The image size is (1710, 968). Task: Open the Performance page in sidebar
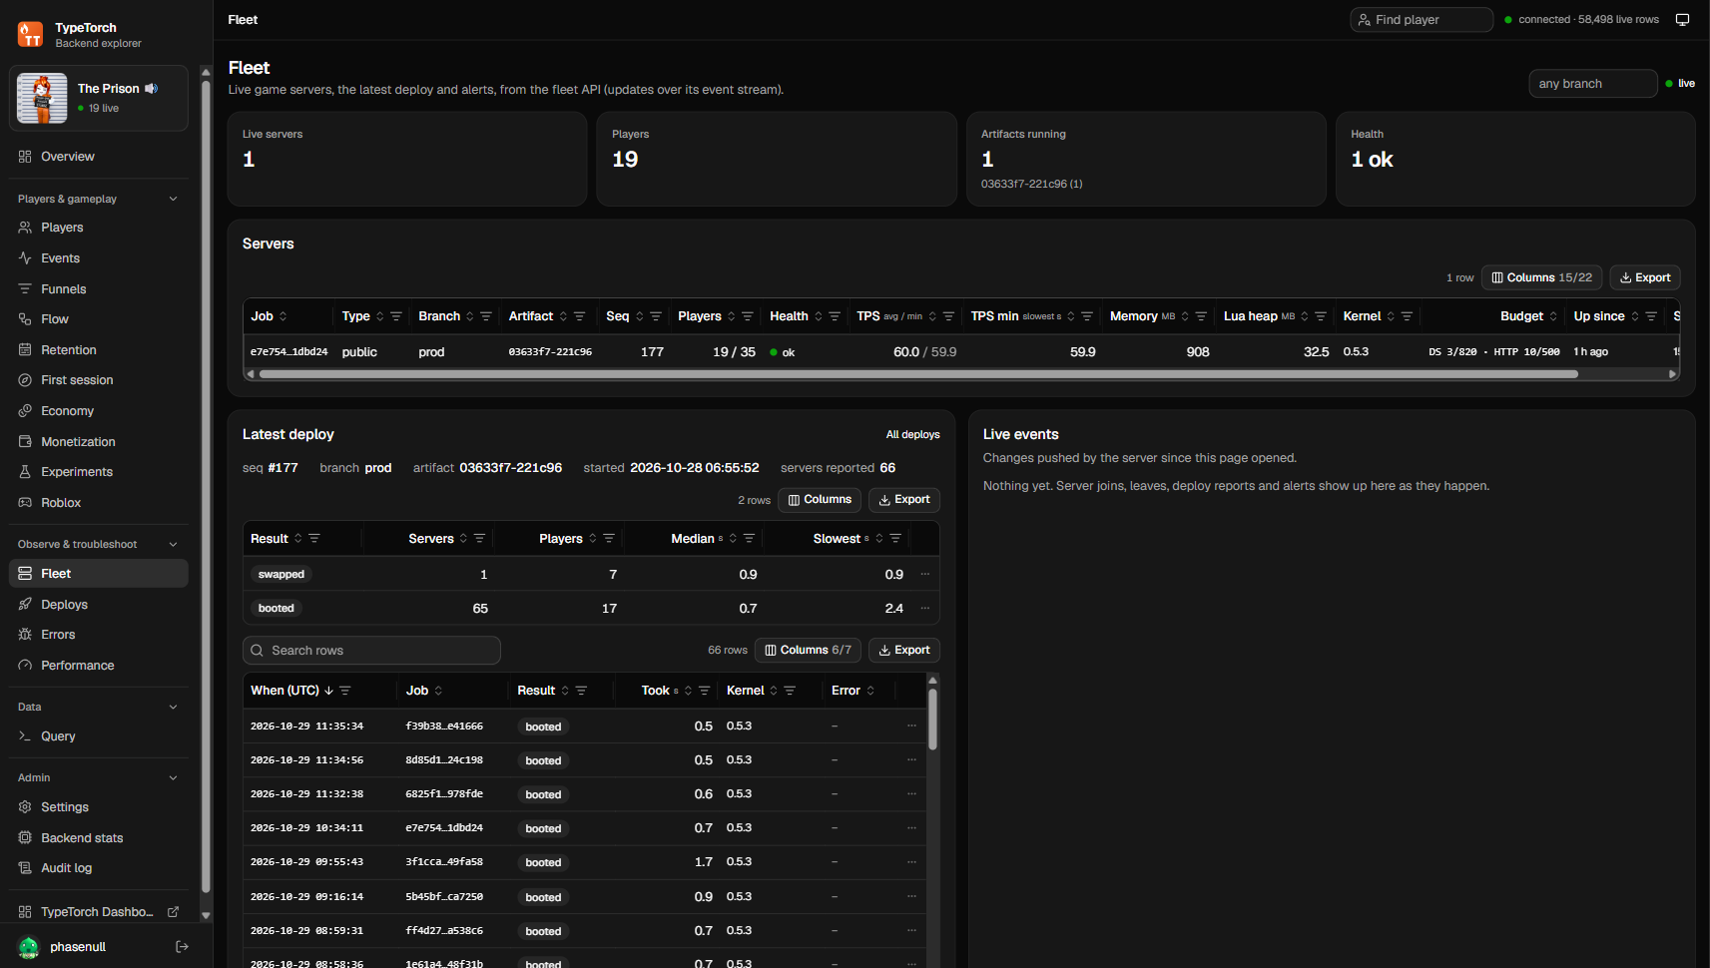coord(98,666)
